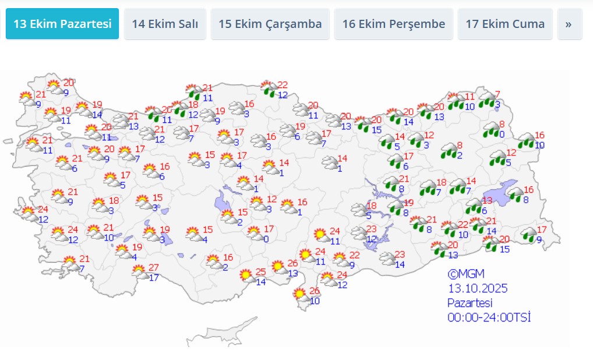Screen dimensions: 593x357
Task: Select the sunny icon showing 25/14
Action: [246, 275]
